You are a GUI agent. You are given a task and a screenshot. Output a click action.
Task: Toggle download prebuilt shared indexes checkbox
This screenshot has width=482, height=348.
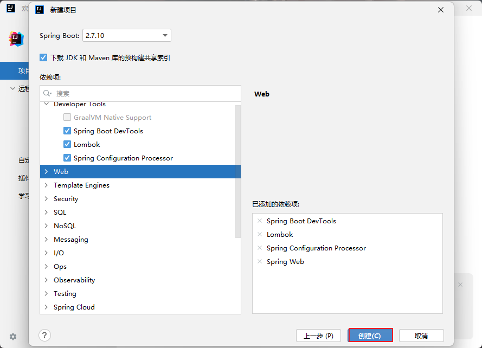tap(43, 57)
